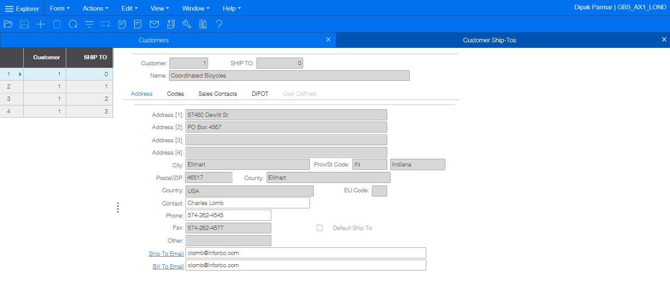670x296 pixels.
Task: Click the ruler and pencil design icon
Action: pyautogui.click(x=203, y=24)
